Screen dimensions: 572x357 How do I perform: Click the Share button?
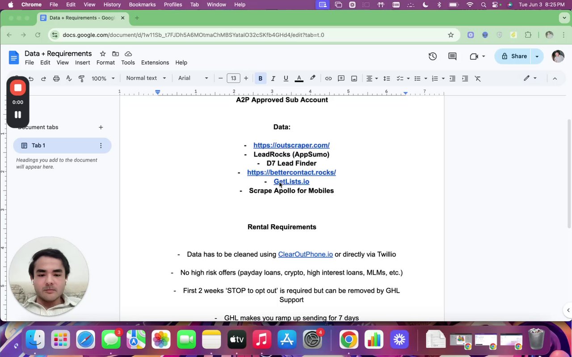point(514,56)
